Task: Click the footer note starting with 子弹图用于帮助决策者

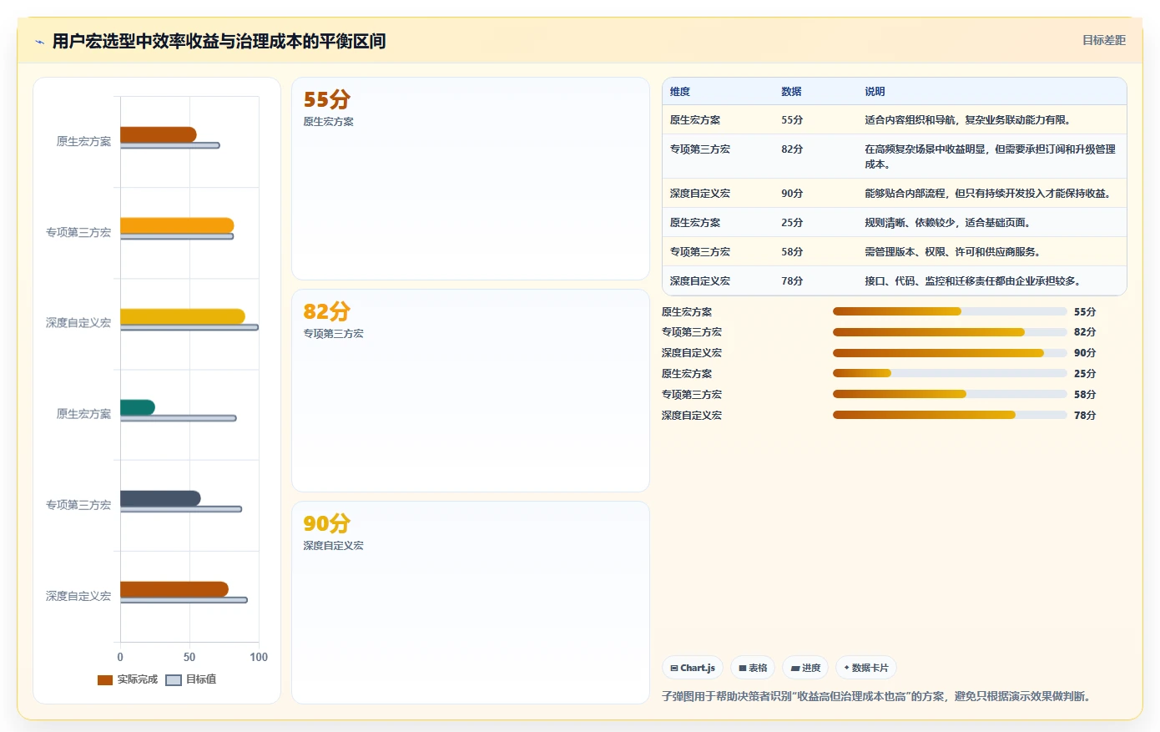Action: [878, 696]
